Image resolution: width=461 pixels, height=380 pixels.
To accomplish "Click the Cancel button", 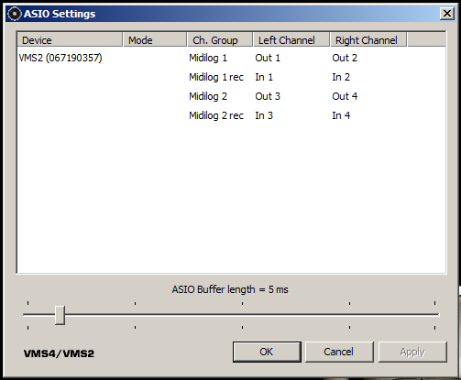I will pos(339,352).
